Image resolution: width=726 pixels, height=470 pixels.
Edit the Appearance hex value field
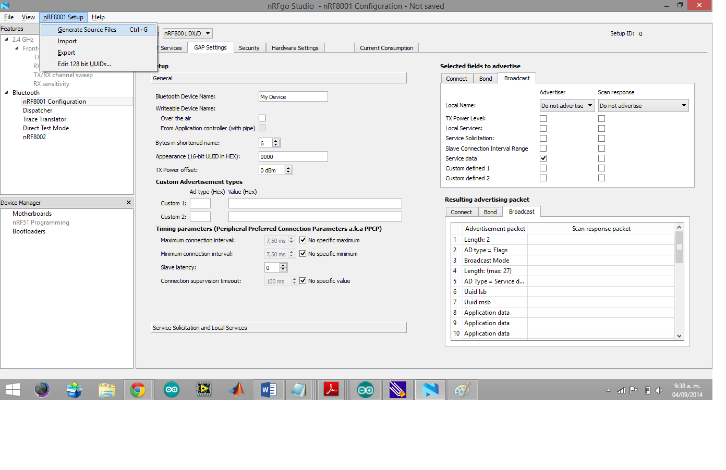pyautogui.click(x=293, y=156)
